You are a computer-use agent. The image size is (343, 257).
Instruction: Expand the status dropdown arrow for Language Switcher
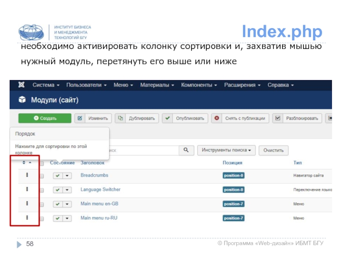(67, 190)
